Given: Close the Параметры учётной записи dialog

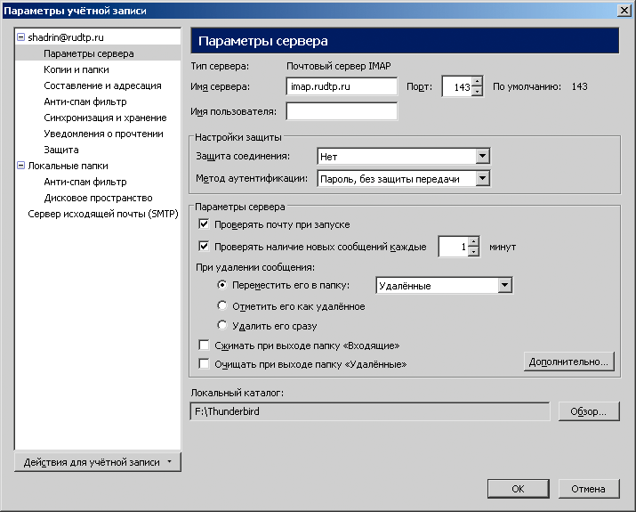Looking at the screenshot, I should click(x=624, y=11).
